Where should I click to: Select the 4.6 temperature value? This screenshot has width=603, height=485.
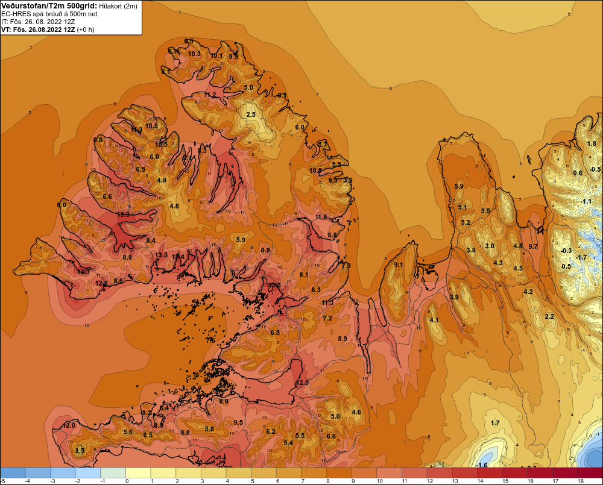click(356, 412)
